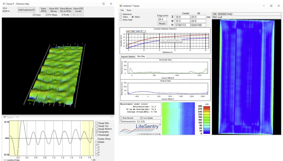The height and width of the screenshot is (161, 283).
Task: Open the File menu
Action: click(122, 10)
